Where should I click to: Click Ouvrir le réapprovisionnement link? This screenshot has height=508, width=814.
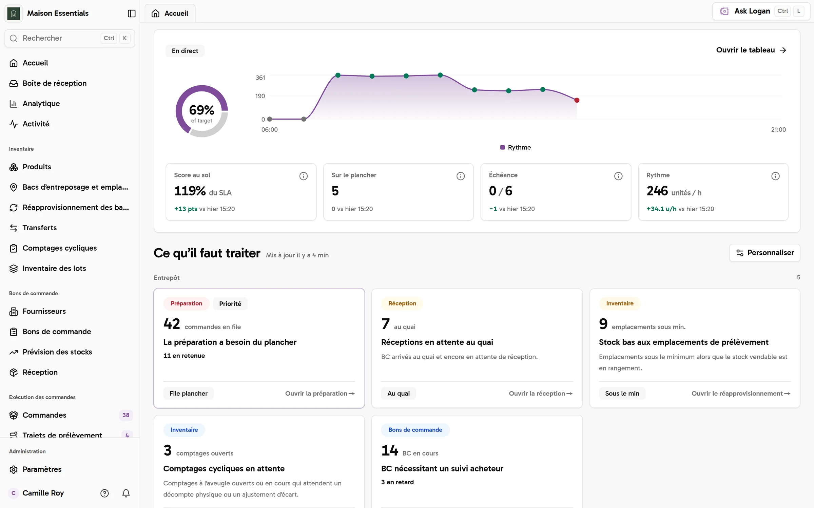coord(741,394)
